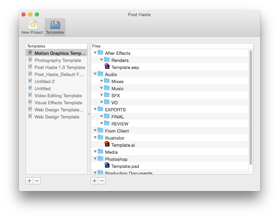The height and width of the screenshot is (218, 279).
Task: Collapse the REVIEW subfolder triangle
Action: tap(101, 123)
